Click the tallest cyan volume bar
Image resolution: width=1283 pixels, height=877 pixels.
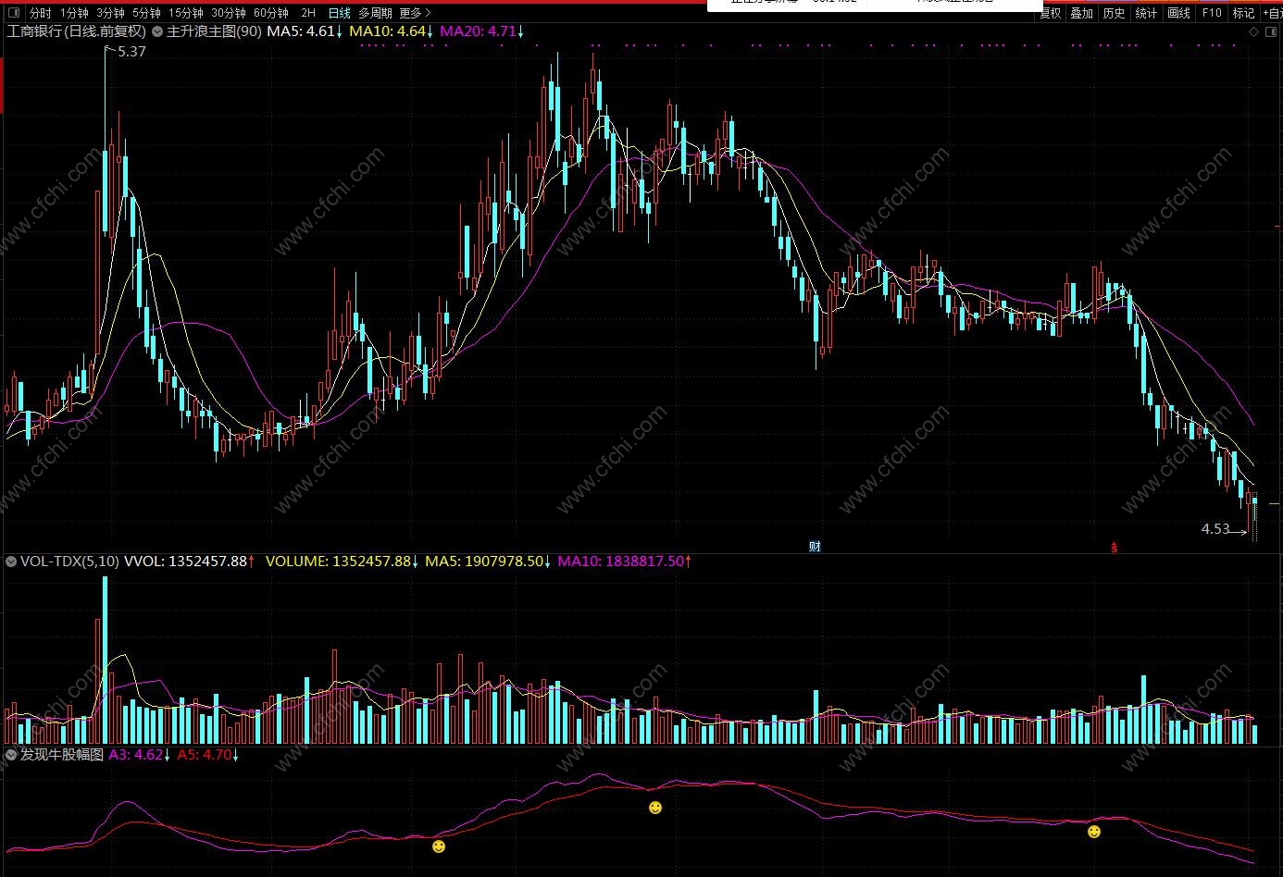pyautogui.click(x=105, y=661)
